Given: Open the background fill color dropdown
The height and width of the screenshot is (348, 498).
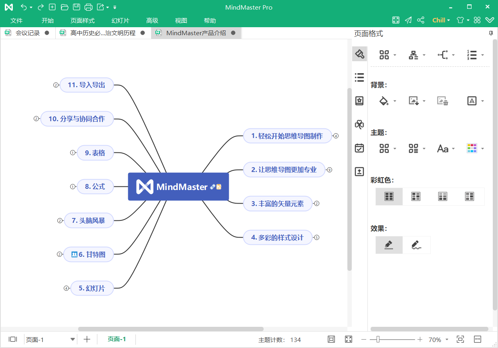Looking at the screenshot, I should click(x=387, y=101).
